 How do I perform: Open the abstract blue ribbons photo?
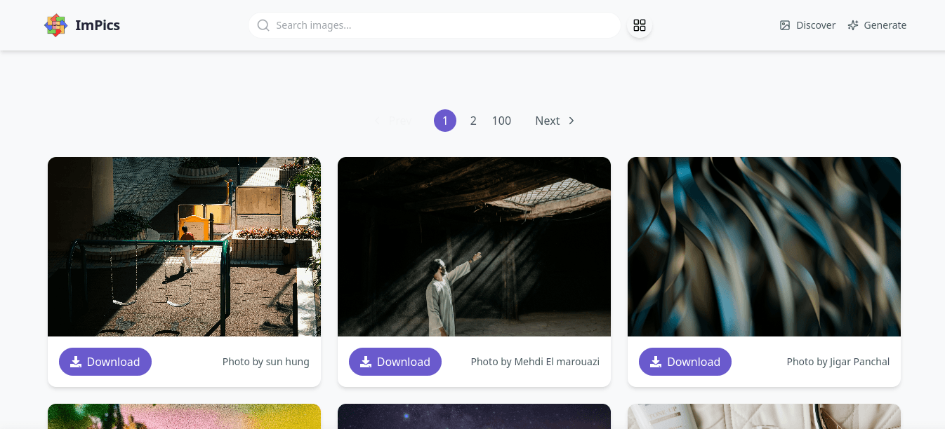click(x=764, y=247)
